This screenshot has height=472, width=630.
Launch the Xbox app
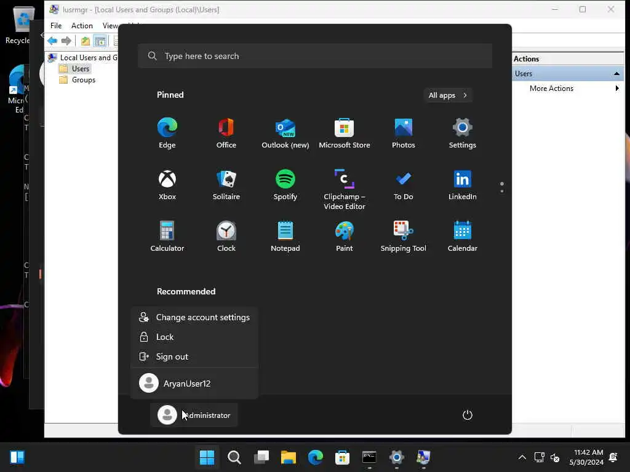click(167, 184)
